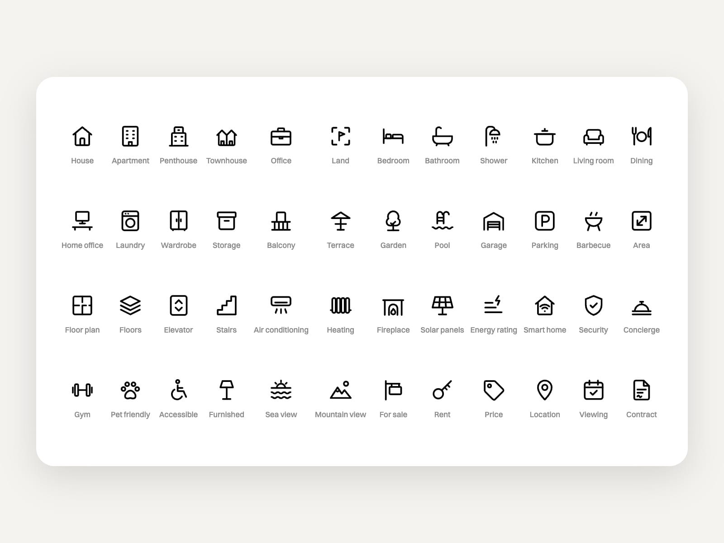Pick the Solar panels icon
Screen dimensions: 724x543
(x=442, y=305)
